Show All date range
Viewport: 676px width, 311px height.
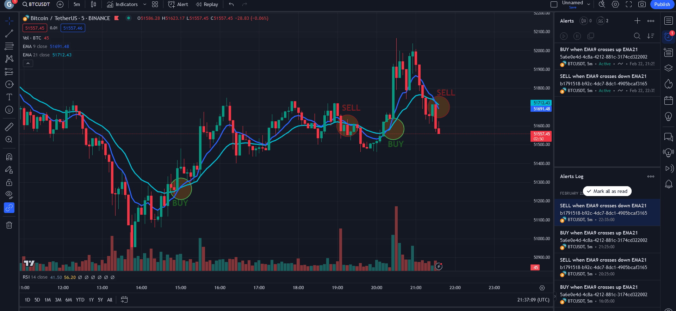click(x=110, y=300)
